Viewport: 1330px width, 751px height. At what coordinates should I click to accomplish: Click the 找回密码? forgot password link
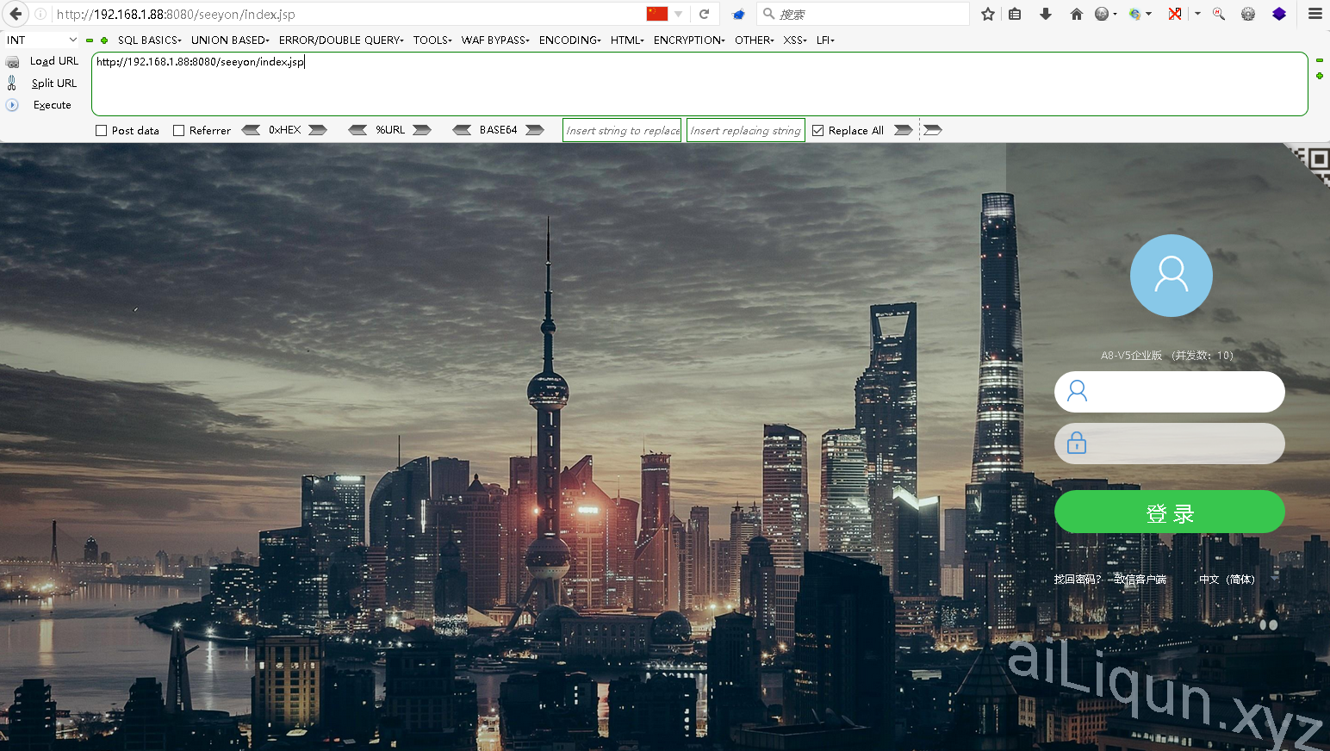pyautogui.click(x=1077, y=580)
